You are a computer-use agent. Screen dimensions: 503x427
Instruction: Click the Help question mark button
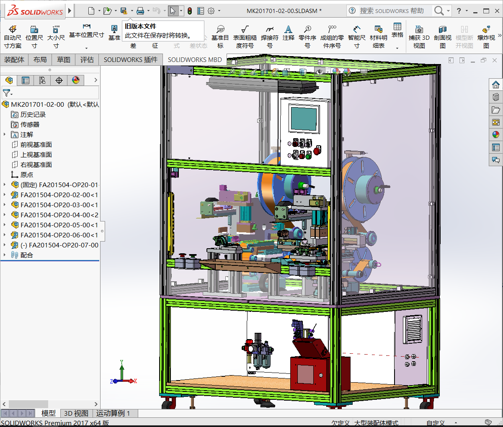click(459, 10)
